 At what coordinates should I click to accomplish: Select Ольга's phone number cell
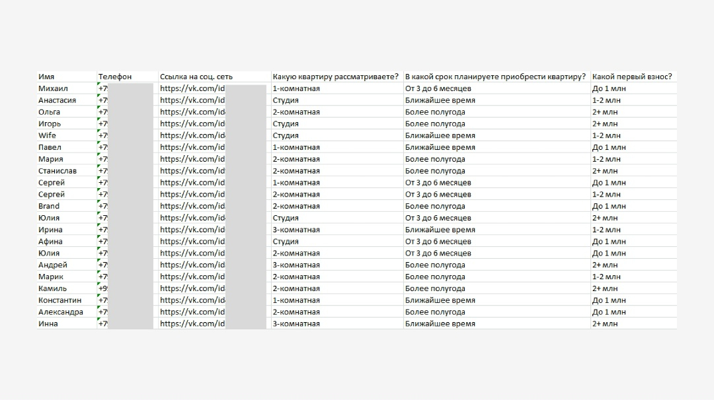click(x=126, y=112)
